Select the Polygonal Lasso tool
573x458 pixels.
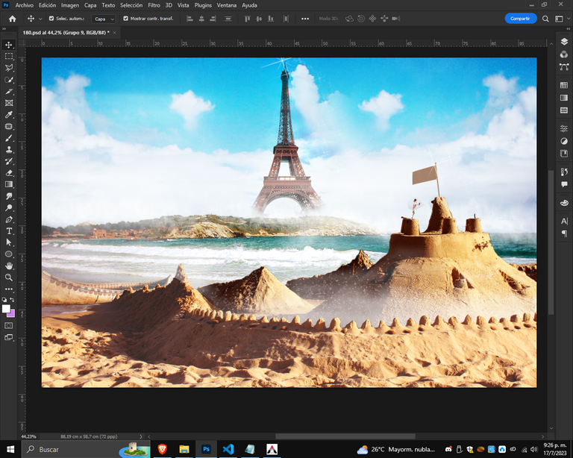tap(9, 68)
